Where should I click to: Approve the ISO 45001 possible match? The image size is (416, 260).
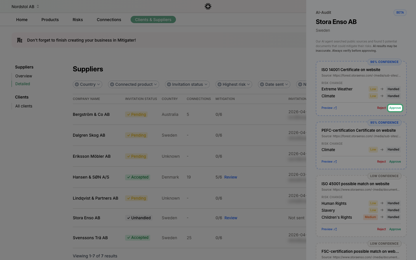tap(395, 229)
